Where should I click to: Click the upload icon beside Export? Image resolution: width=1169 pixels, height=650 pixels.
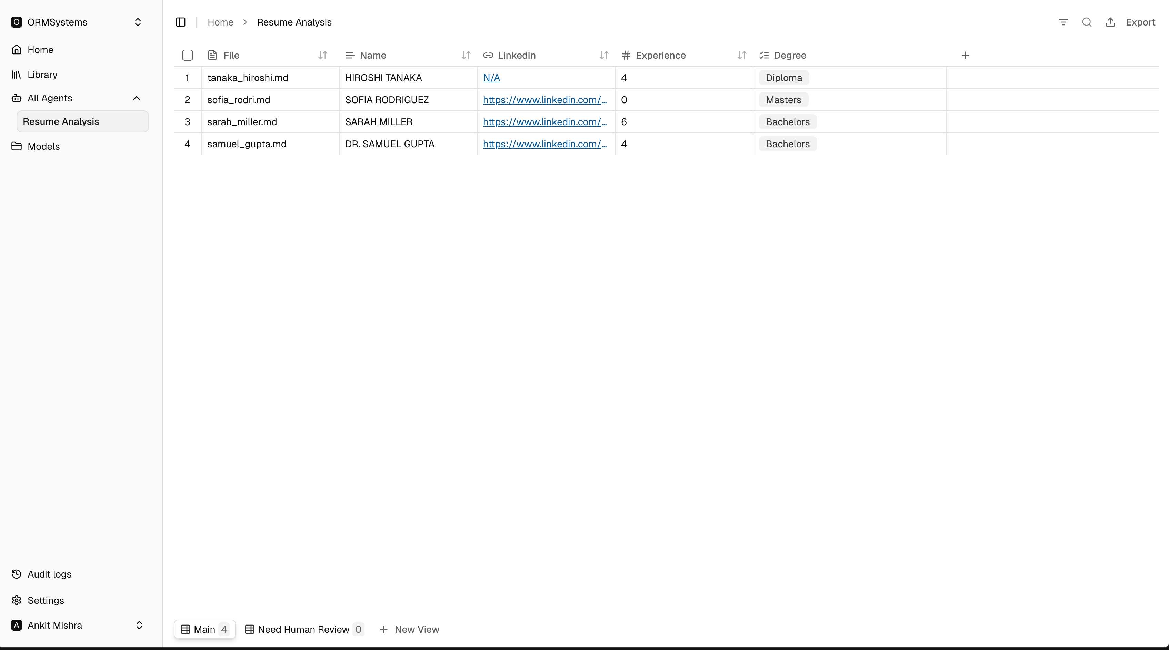(x=1110, y=22)
